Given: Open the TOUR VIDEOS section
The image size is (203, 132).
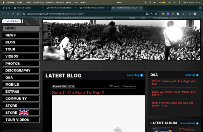Looking at the screenshot, I should [x=21, y=120].
